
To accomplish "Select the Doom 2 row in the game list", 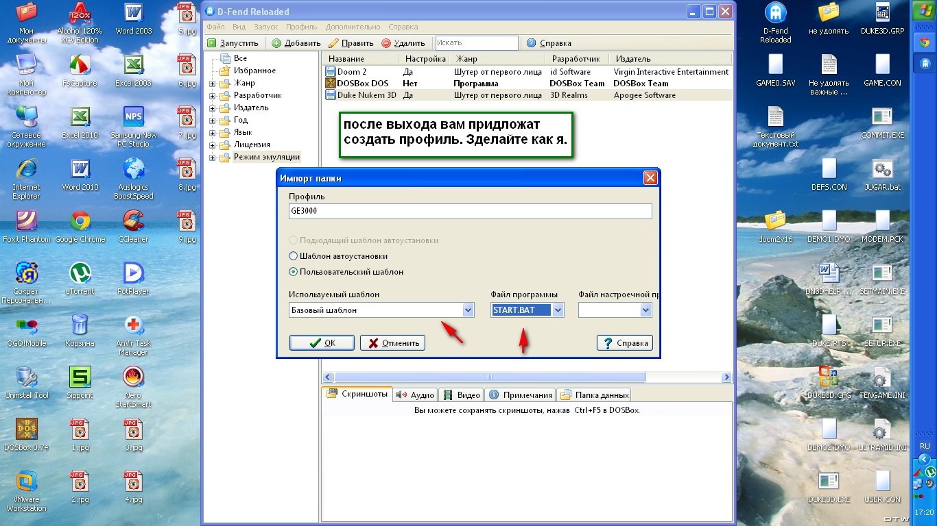I will click(527, 72).
